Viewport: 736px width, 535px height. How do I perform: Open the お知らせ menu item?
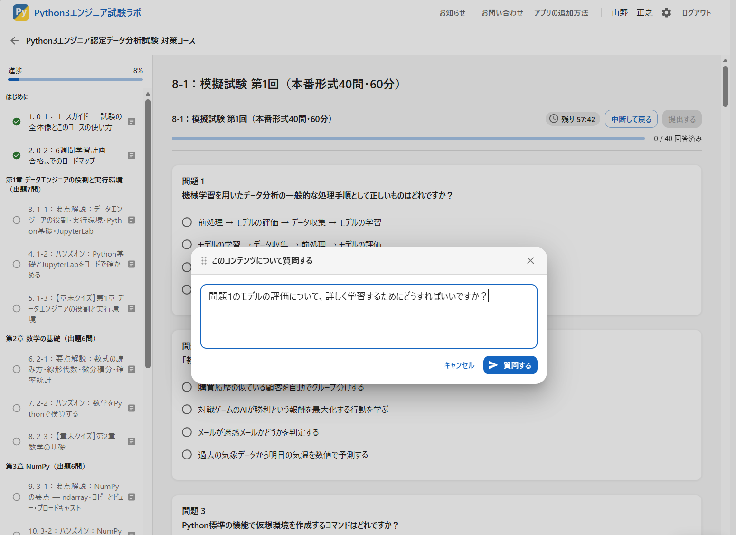click(452, 13)
